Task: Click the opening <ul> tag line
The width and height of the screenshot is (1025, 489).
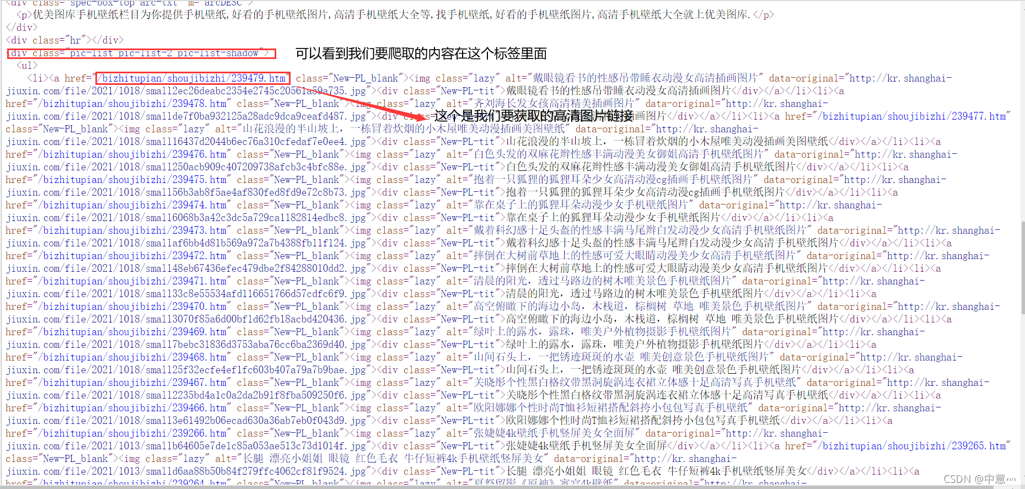Action: (x=28, y=66)
